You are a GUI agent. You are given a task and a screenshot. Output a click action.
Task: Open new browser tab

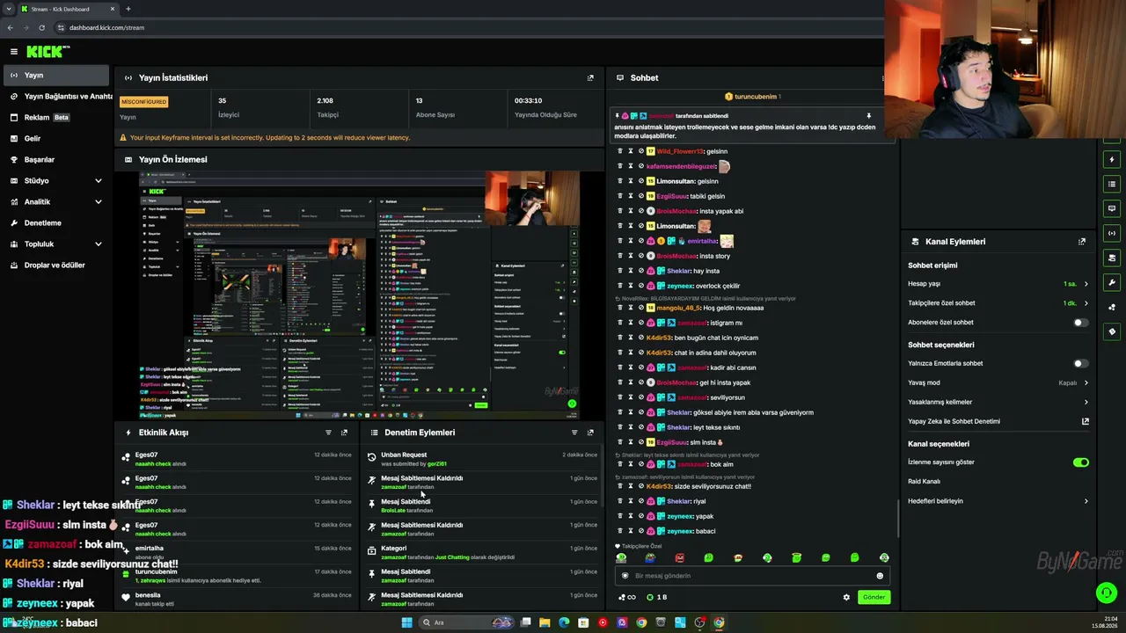[x=128, y=9]
